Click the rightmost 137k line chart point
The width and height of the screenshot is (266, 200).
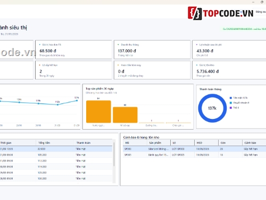point(77,101)
